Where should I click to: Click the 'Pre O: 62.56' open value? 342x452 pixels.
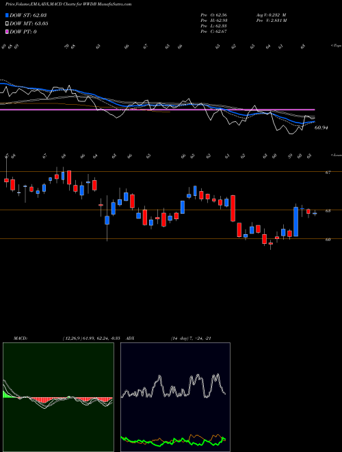(x=214, y=15)
